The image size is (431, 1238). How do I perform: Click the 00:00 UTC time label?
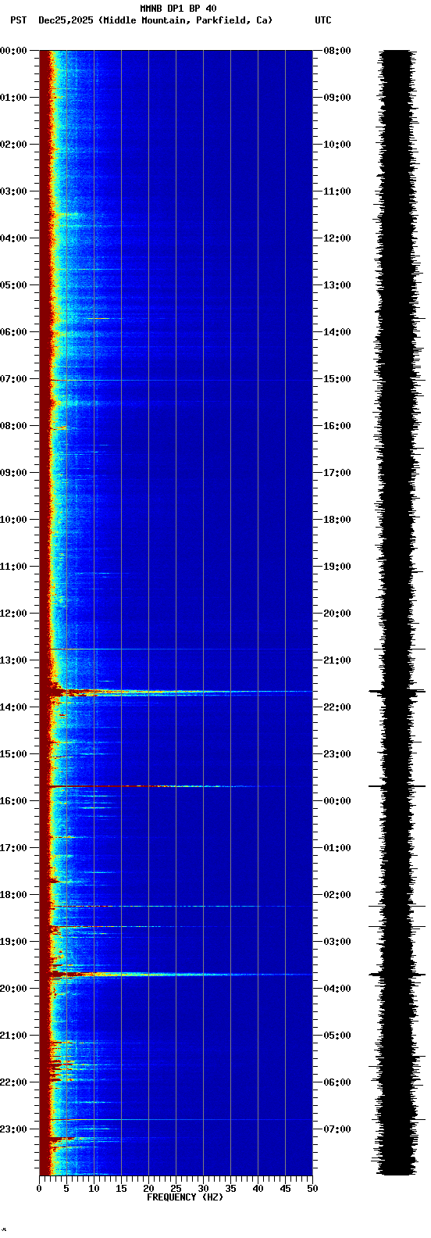tap(337, 801)
